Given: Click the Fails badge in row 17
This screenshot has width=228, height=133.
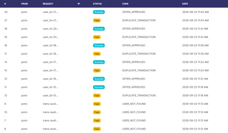Looking at the screenshot, I should pyautogui.click(x=97, y=54).
